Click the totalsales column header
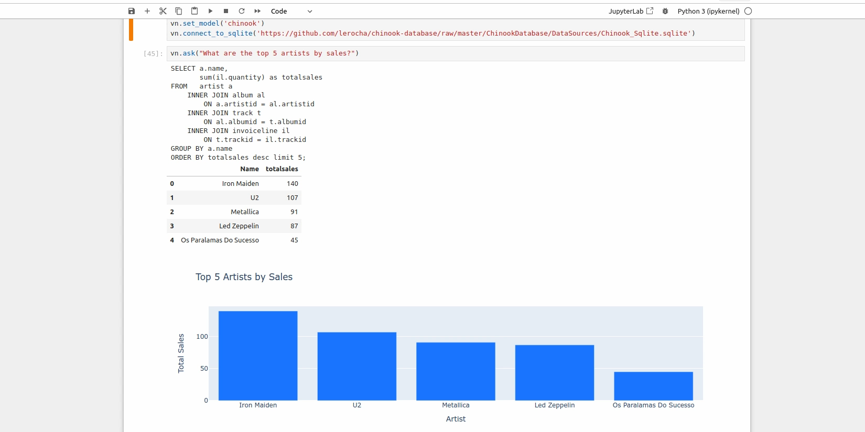 [282, 169]
